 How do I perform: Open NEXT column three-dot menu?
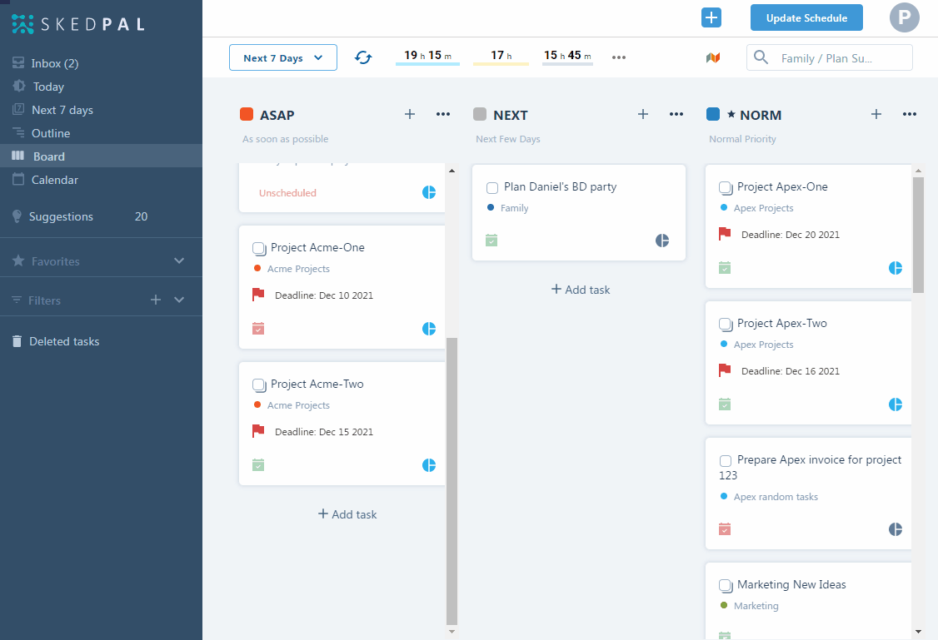tap(676, 114)
